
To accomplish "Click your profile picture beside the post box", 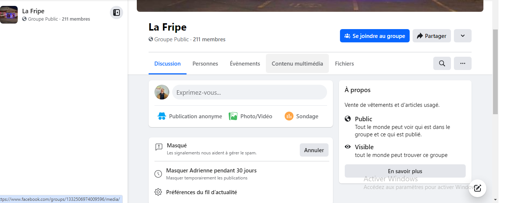I will [x=162, y=92].
